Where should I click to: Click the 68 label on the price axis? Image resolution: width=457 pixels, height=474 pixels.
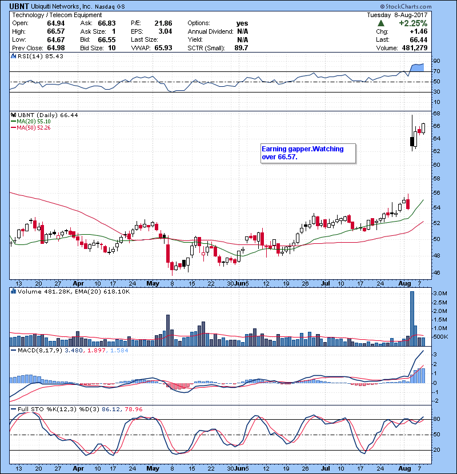tap(437, 114)
